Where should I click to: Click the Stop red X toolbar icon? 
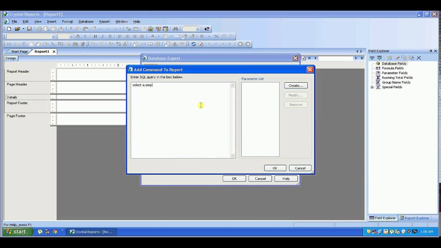coord(201,44)
